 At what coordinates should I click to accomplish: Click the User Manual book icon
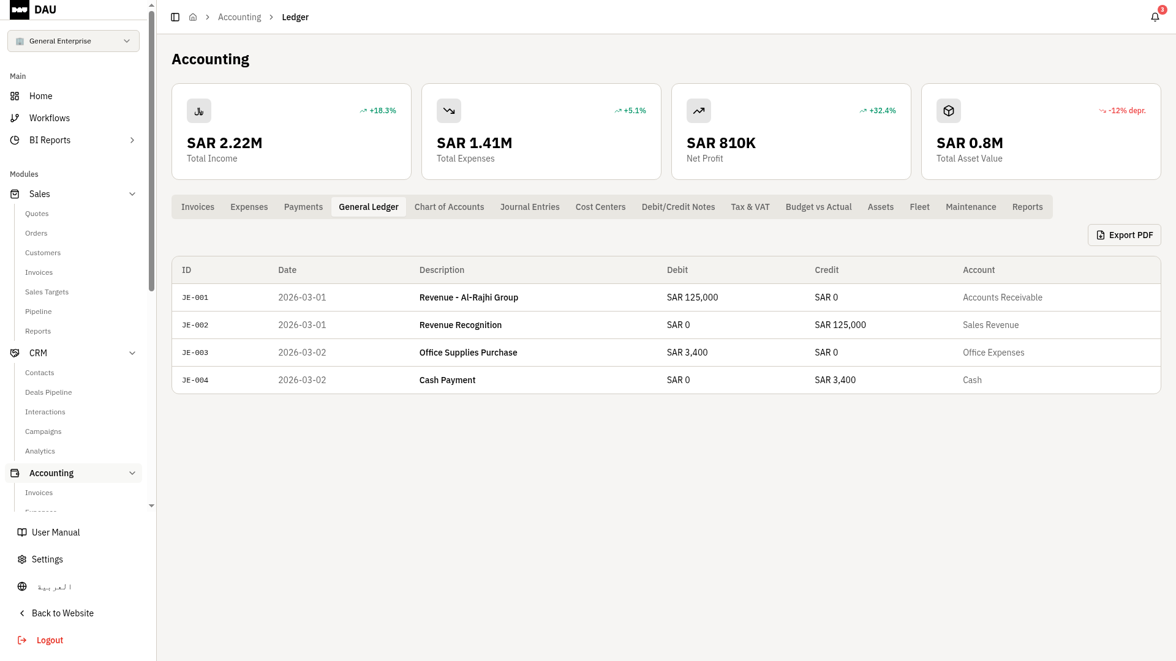22,532
